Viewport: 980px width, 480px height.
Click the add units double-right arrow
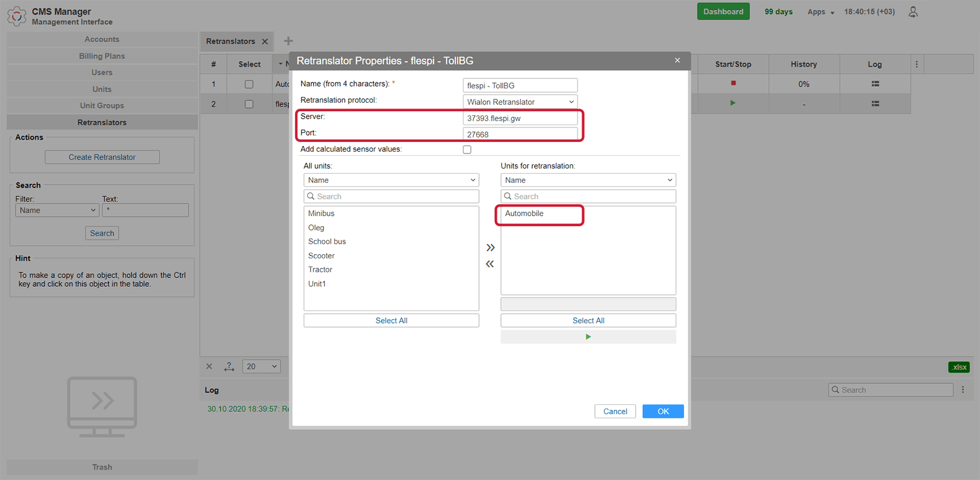490,247
